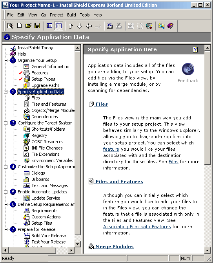The width and height of the screenshot is (213, 263).
Task: Click the search magnifier folder toolbar icon
Action: (161, 26)
